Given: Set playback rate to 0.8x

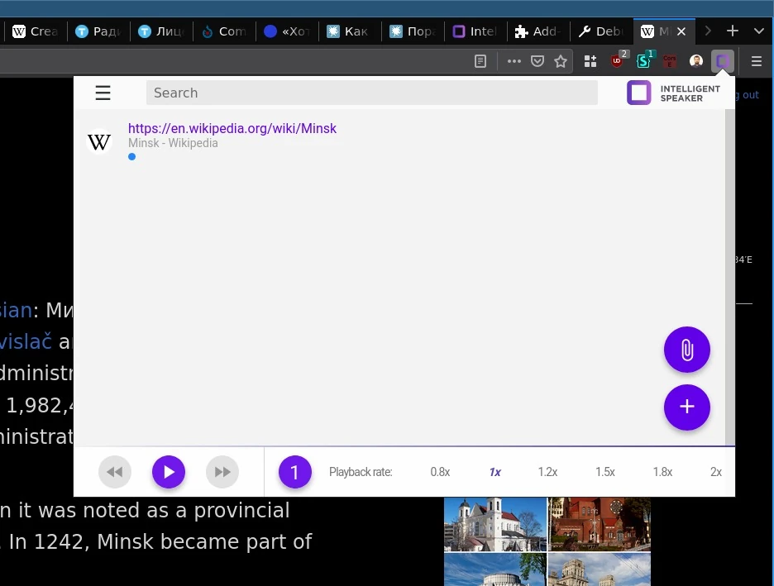Looking at the screenshot, I should point(440,472).
